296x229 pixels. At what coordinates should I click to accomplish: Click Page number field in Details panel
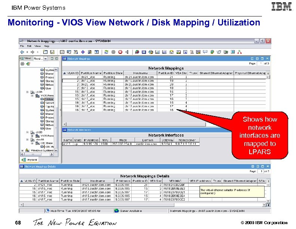click(x=261, y=171)
